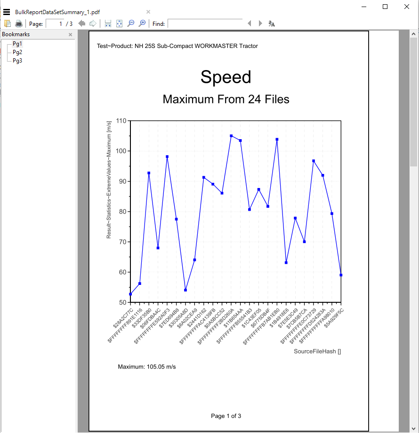Close the Bookmarks panel with its x button

tap(70, 34)
